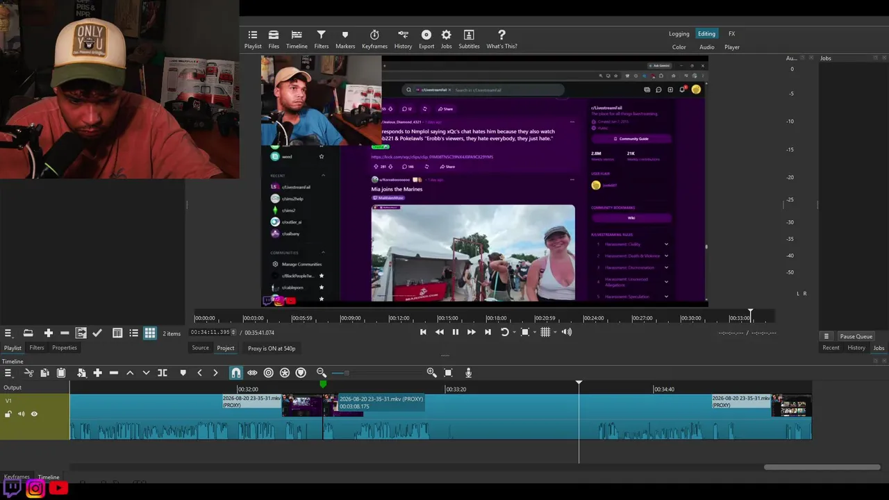The width and height of the screenshot is (889, 500).
Task: Switch to the Logging layout
Action: coord(679,34)
